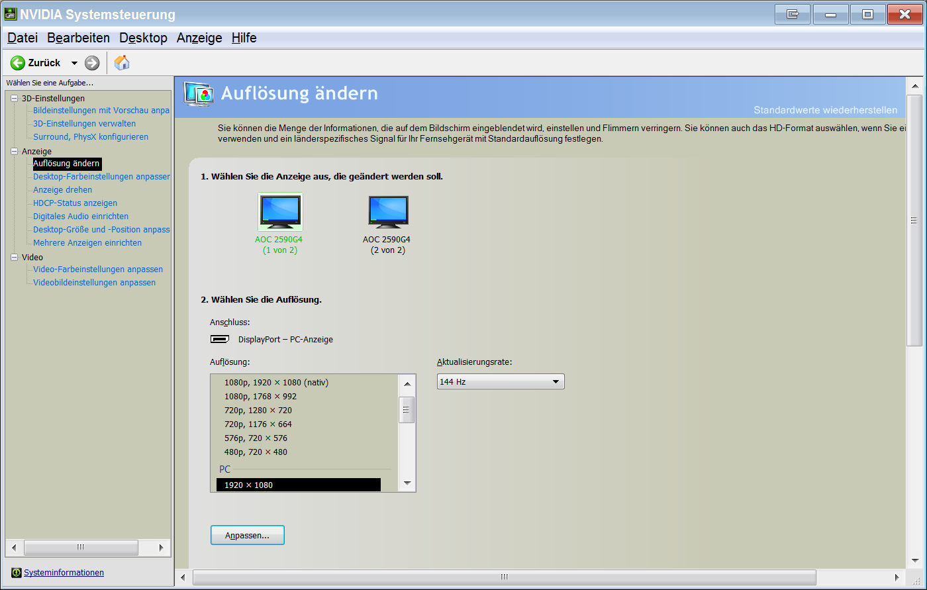This screenshot has width=927, height=590.
Task: Click the task tree horizontal scrollbar thumb
Action: pyautogui.click(x=81, y=548)
